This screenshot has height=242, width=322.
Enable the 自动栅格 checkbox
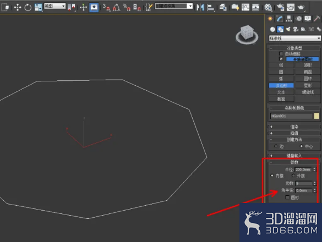281,54
